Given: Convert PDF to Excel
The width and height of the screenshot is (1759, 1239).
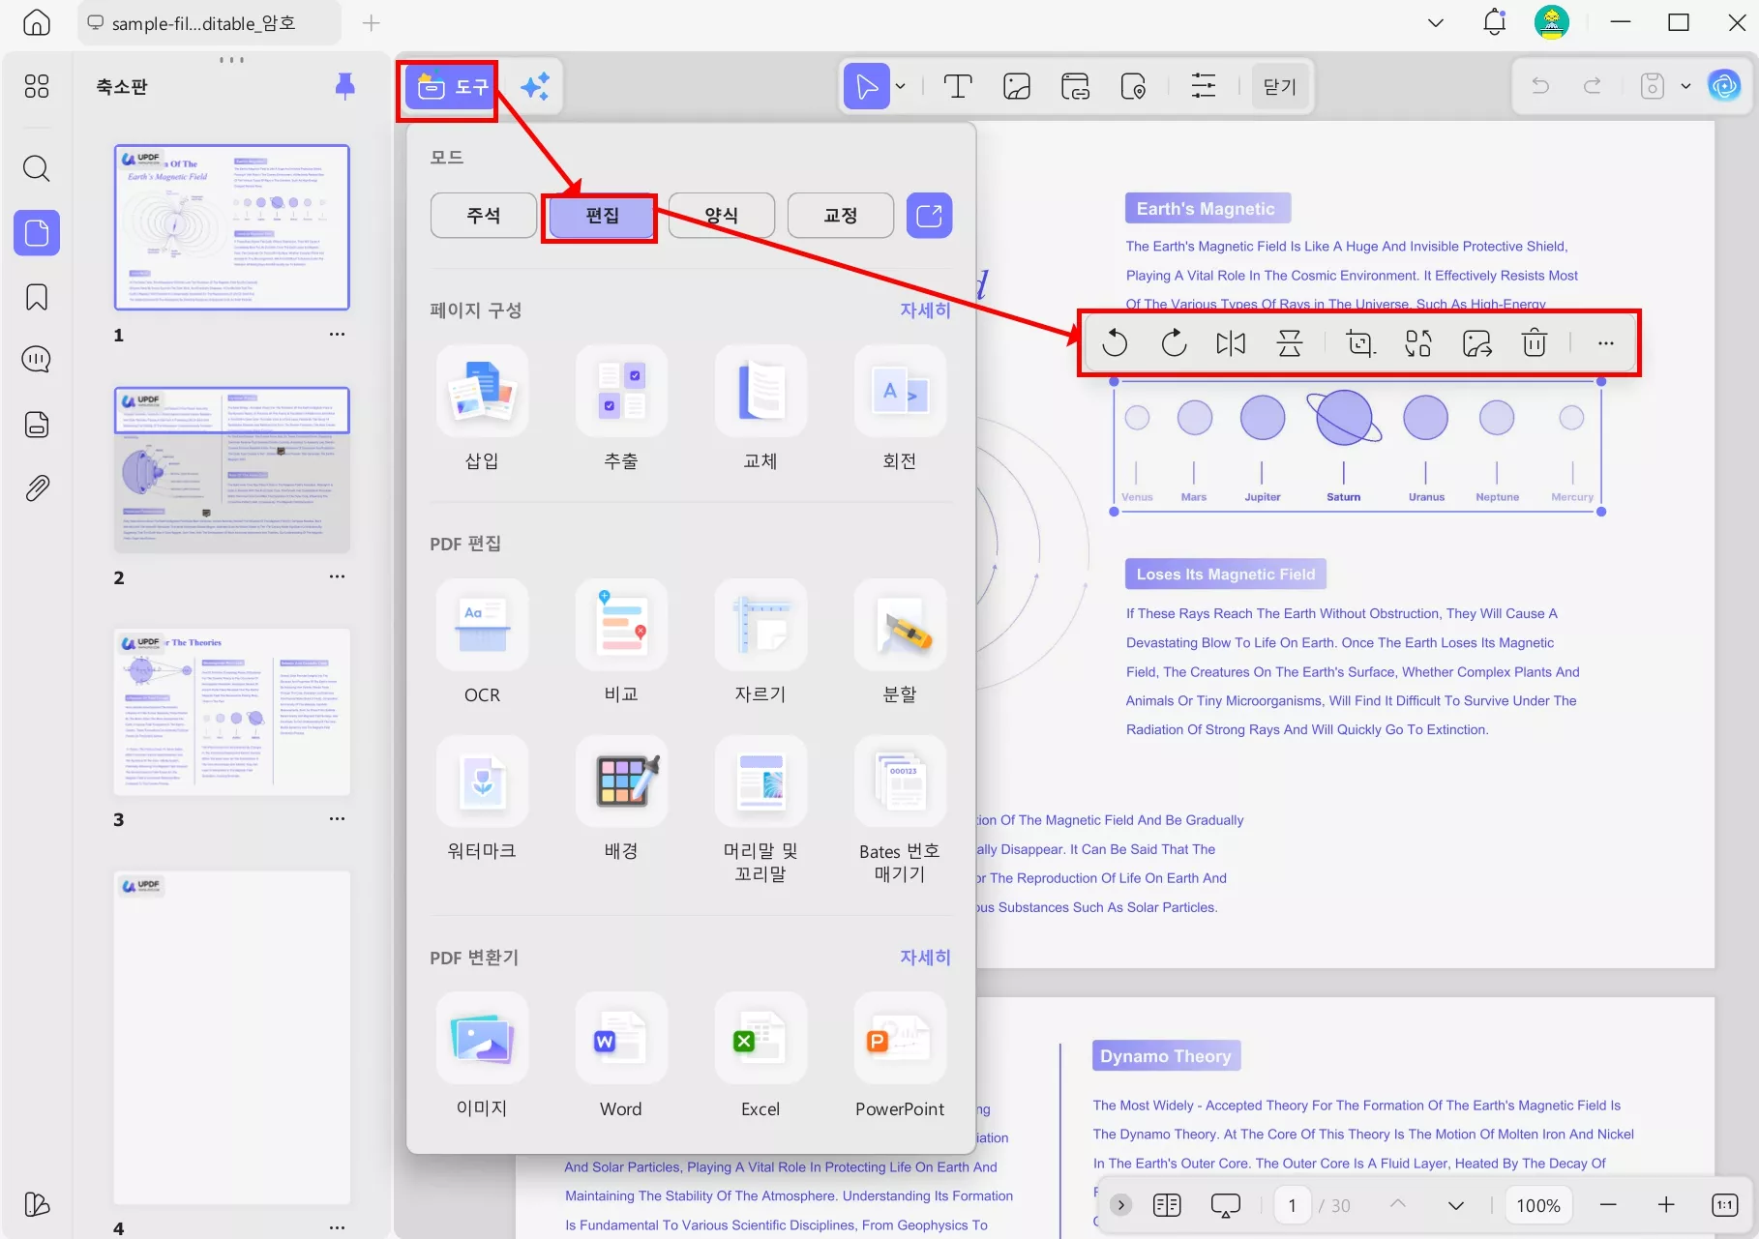Looking at the screenshot, I should click(x=760, y=1056).
